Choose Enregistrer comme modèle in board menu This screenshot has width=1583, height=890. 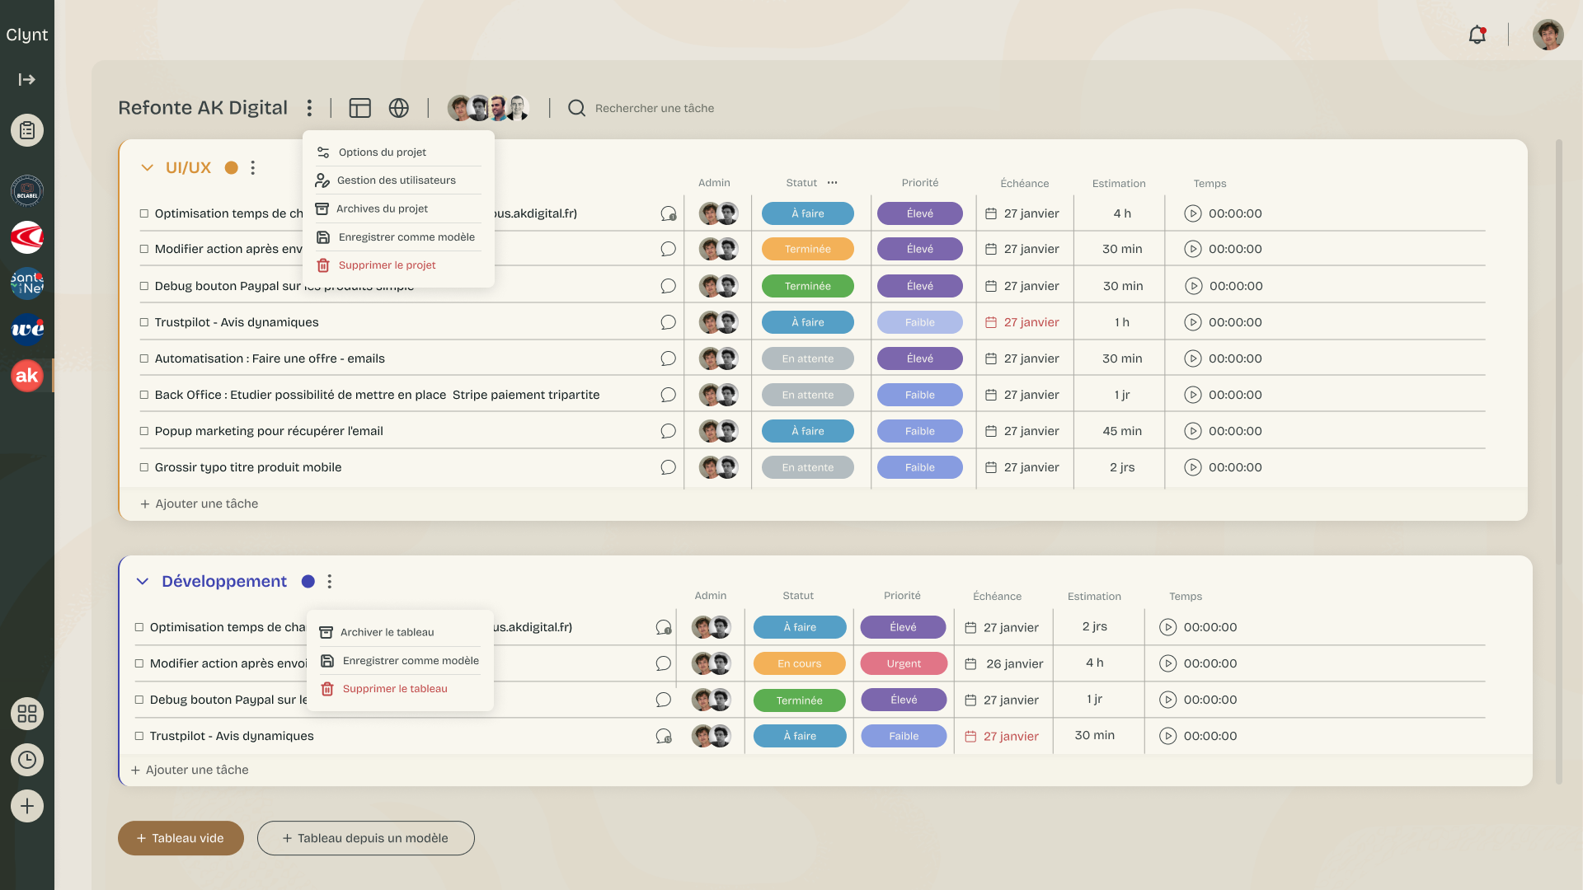400,661
